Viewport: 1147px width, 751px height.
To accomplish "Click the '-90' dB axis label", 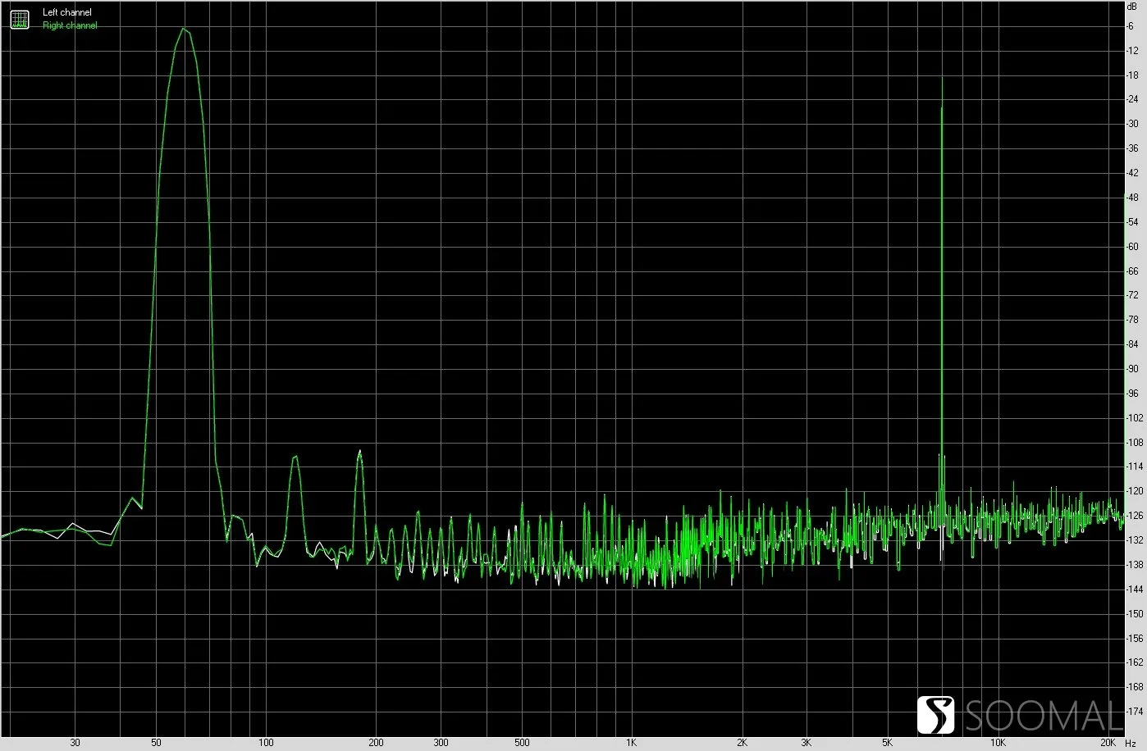I will point(1133,370).
